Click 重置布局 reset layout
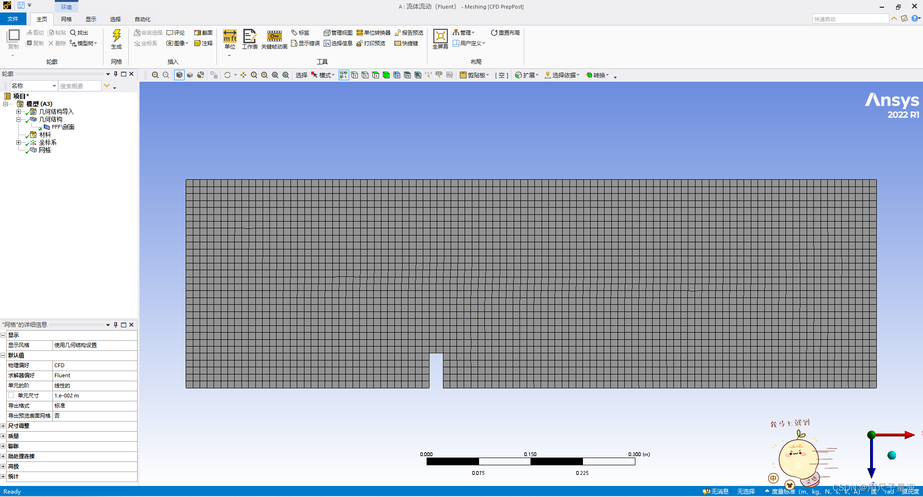The height and width of the screenshot is (497, 923). [505, 33]
